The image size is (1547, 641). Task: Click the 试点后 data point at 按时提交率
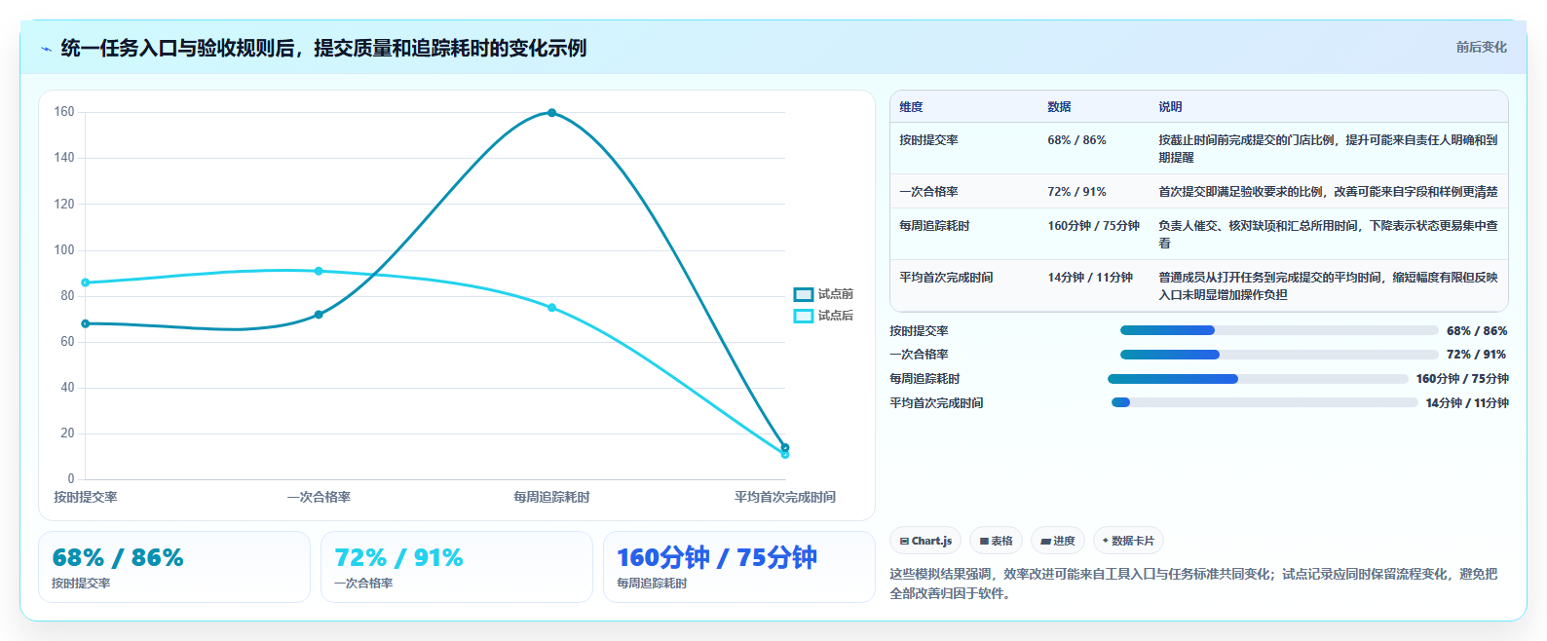pyautogui.click(x=86, y=283)
